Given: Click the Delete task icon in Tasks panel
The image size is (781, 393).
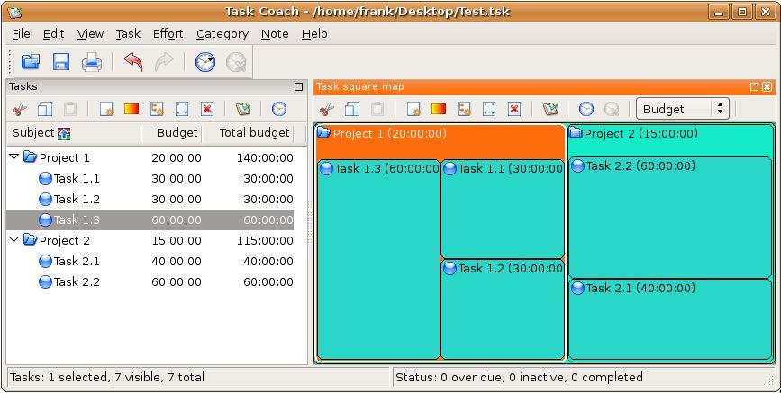Looking at the screenshot, I should (207, 109).
